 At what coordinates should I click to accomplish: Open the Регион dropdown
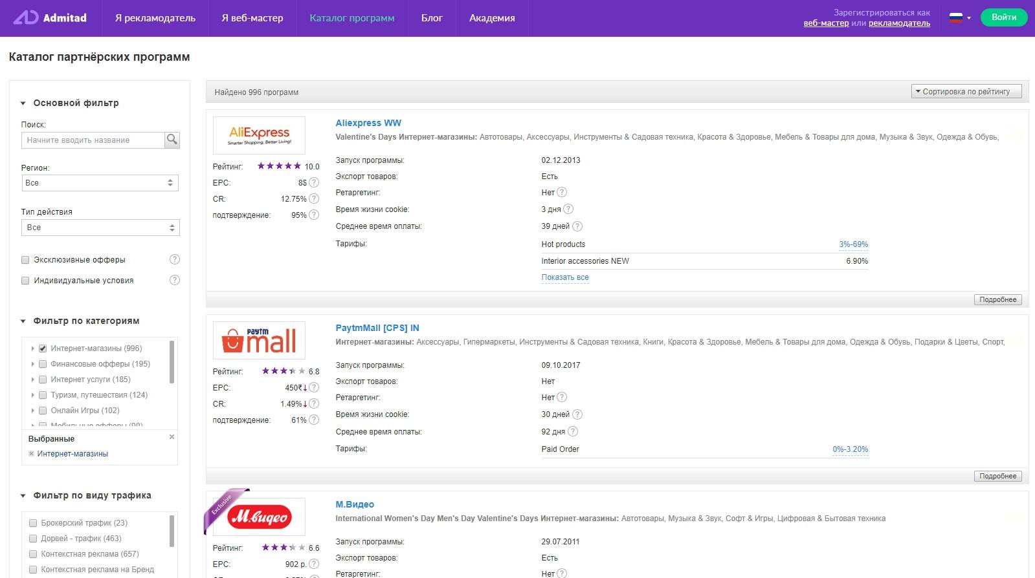click(x=100, y=183)
